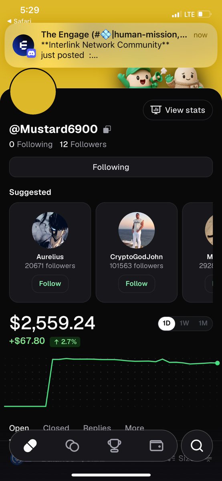Viewport: 222px width, 481px height.
Task: Tap the green endpoint dot on chart
Action: click(218, 363)
